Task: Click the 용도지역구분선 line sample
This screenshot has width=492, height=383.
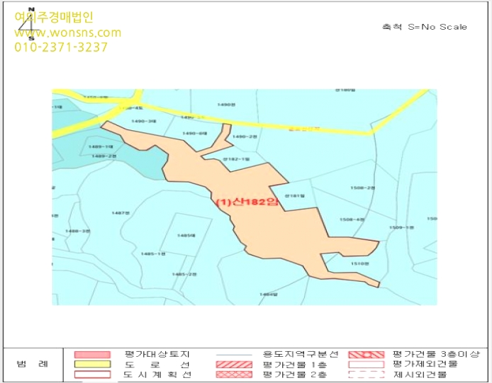Action: [234, 355]
